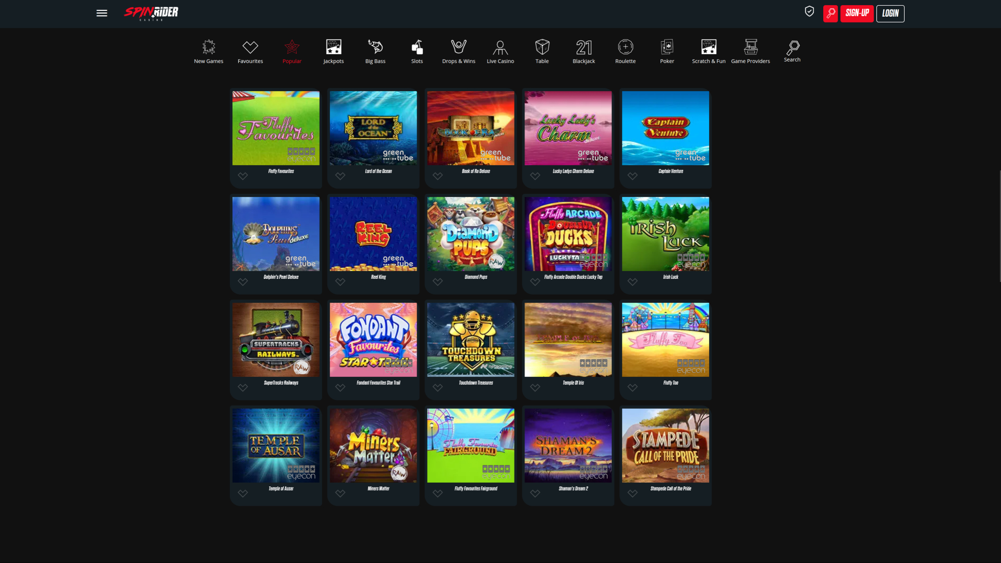Open the hamburger navigation menu
Image resolution: width=1001 pixels, height=563 pixels.
coord(102,13)
